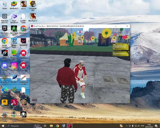Screen dimensions: 160x128
Task: Launch Valorant from the desktop
Action: coord(23,42)
